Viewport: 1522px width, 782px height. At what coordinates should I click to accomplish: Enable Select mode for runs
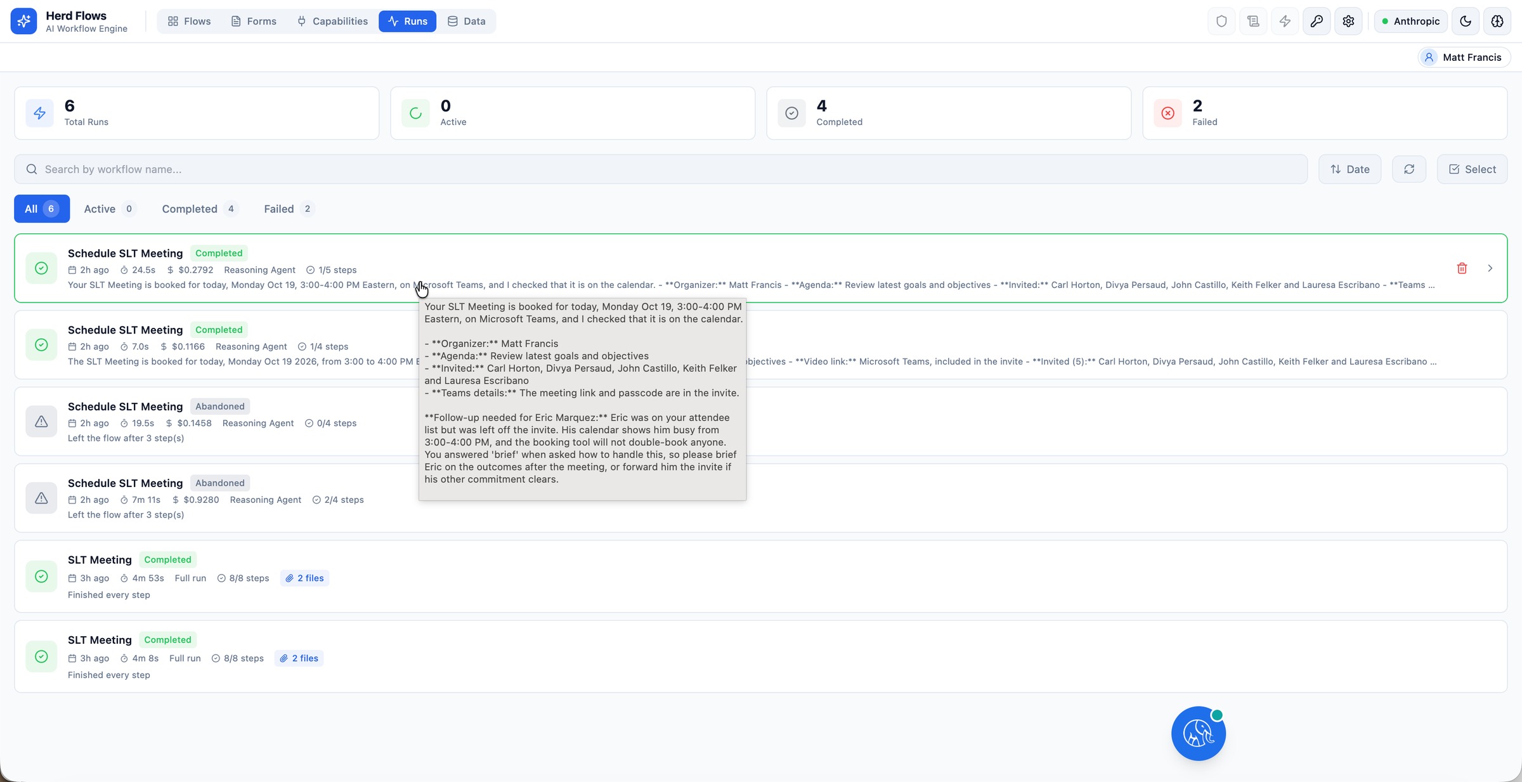tap(1472, 169)
